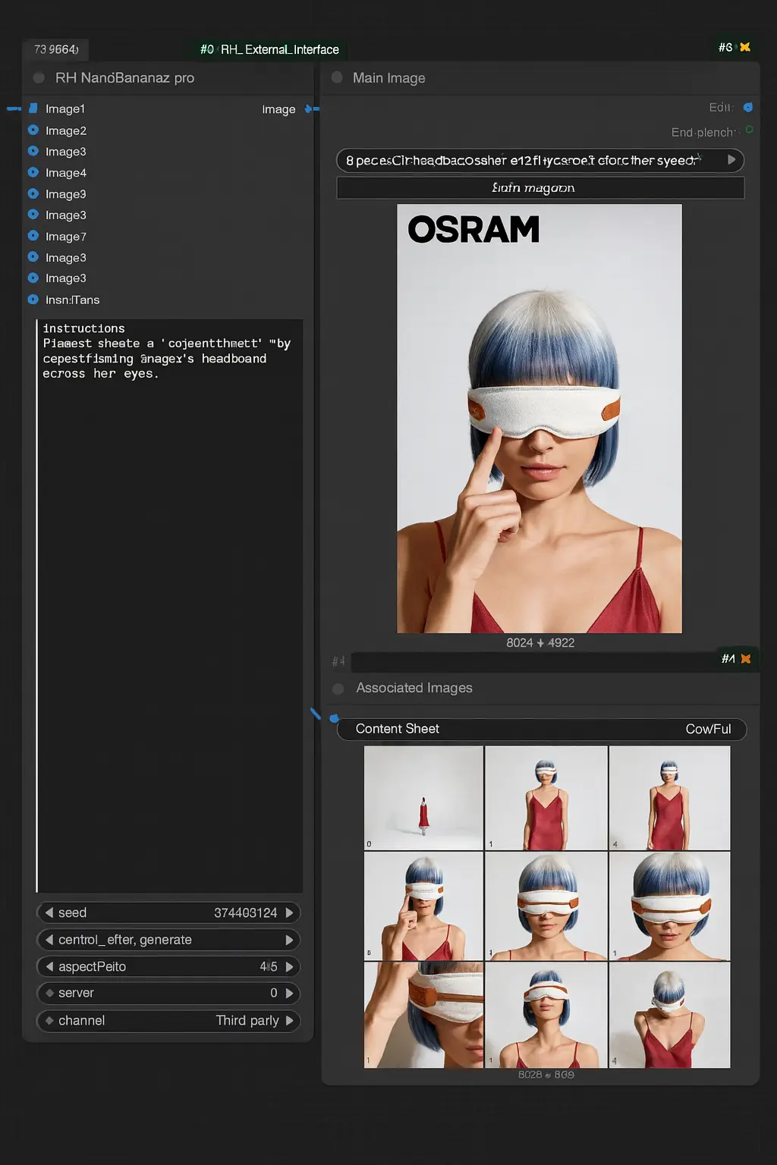Click the channel 'Third parly' value
Image resolution: width=777 pixels, height=1165 pixels.
[x=247, y=1020]
